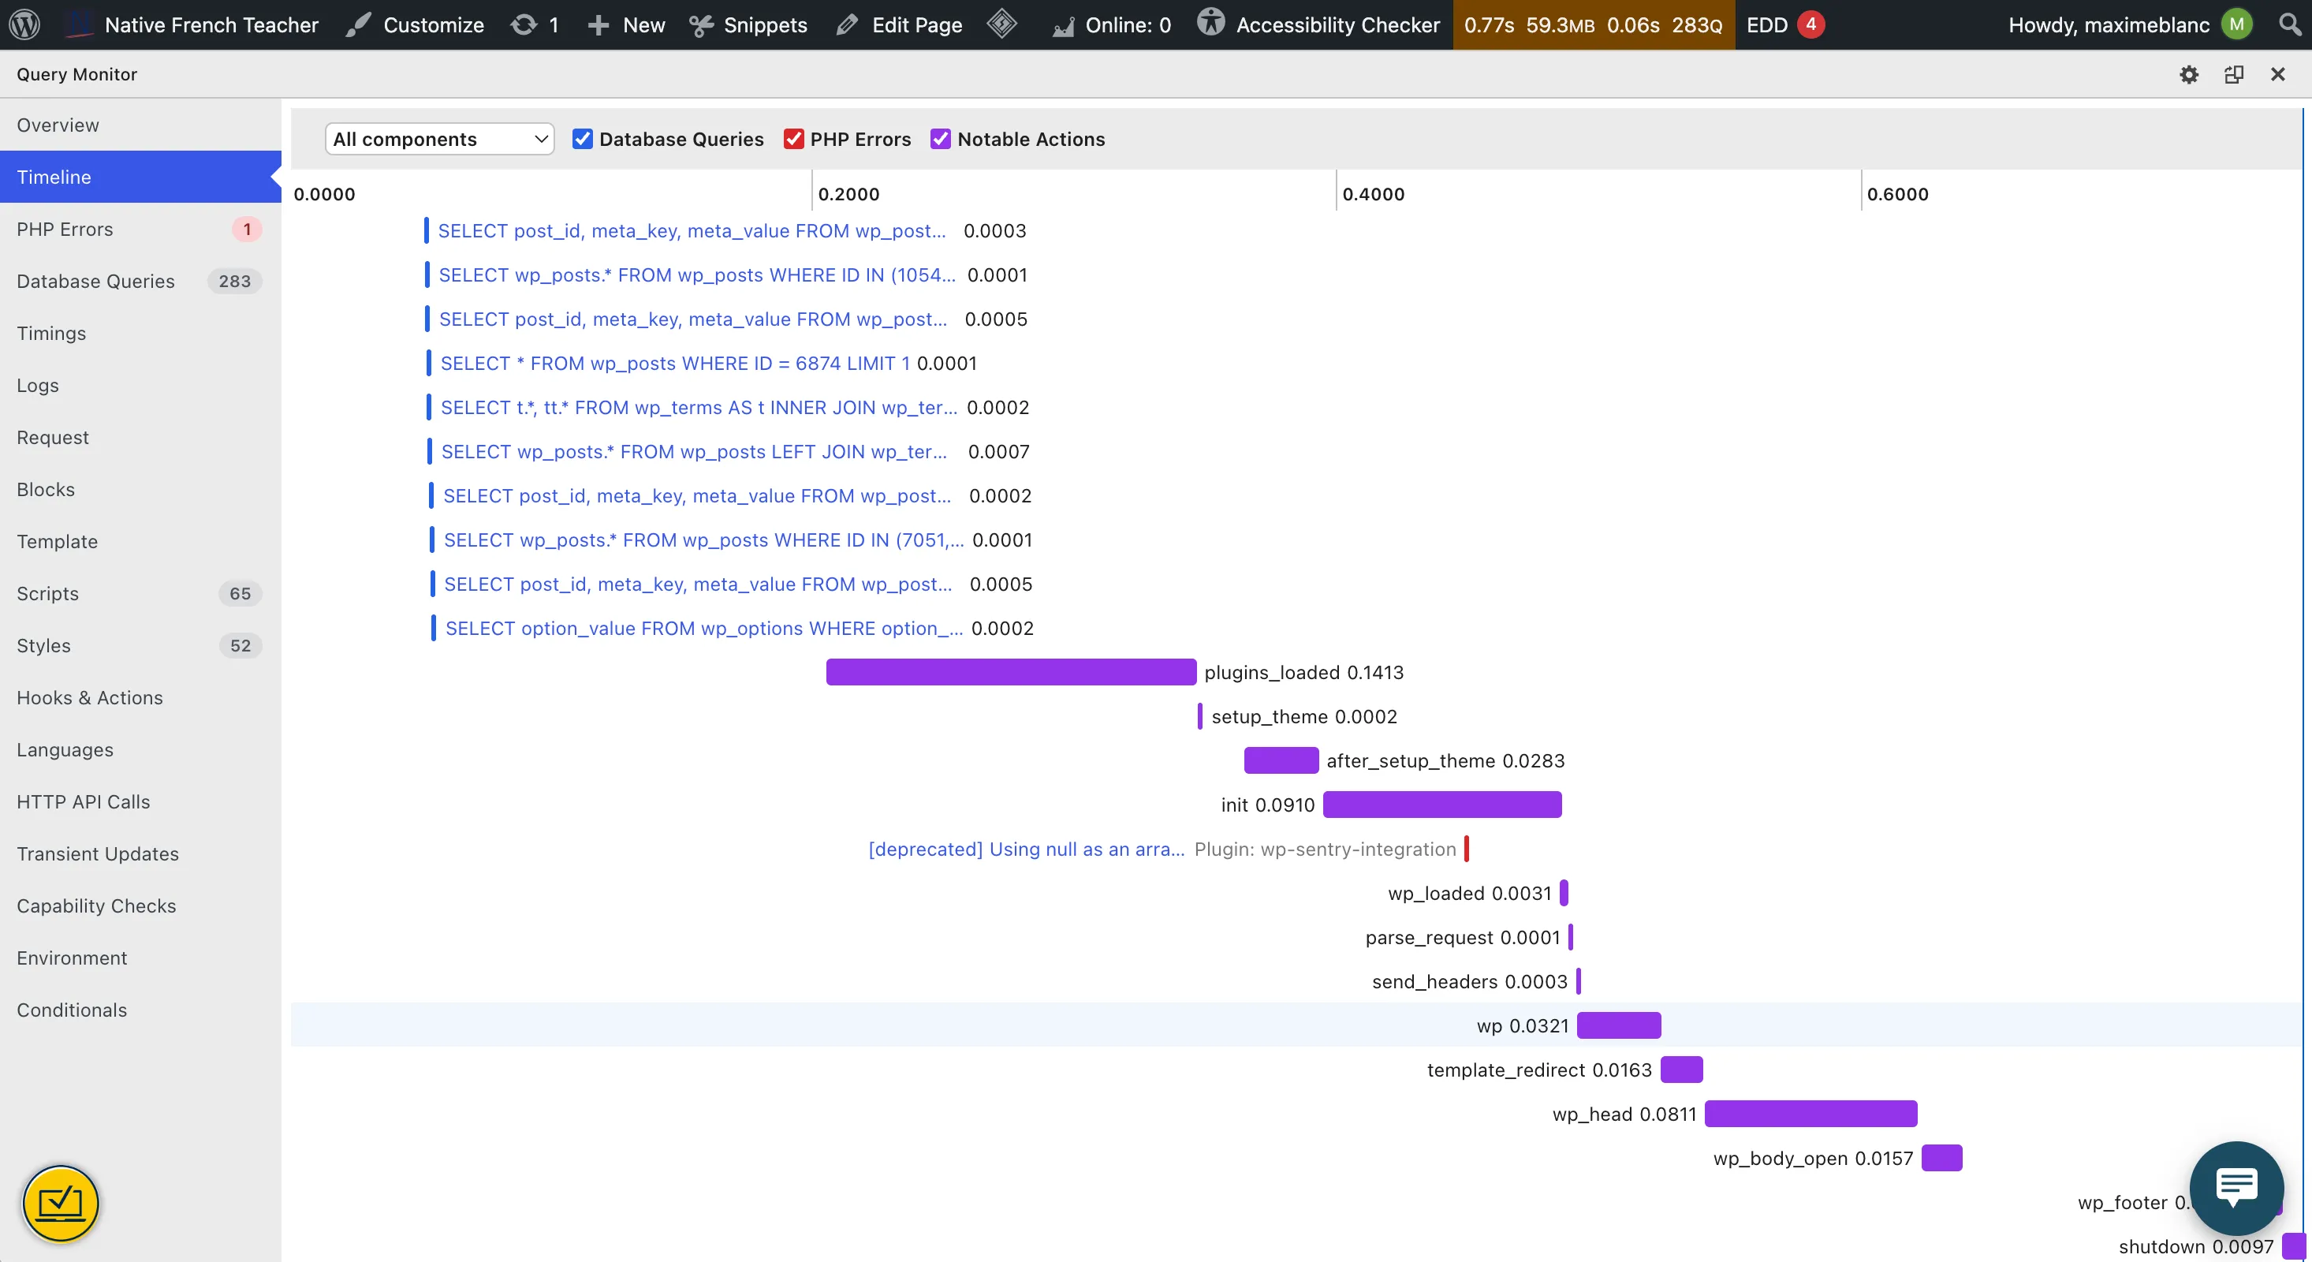
Task: Close the Query Monitor panel
Action: pos(2278,74)
